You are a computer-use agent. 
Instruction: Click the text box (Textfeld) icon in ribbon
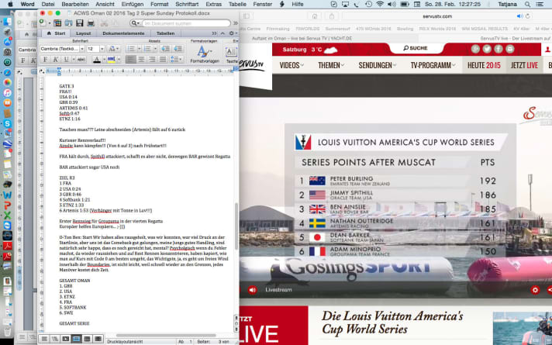pyautogui.click(x=231, y=53)
